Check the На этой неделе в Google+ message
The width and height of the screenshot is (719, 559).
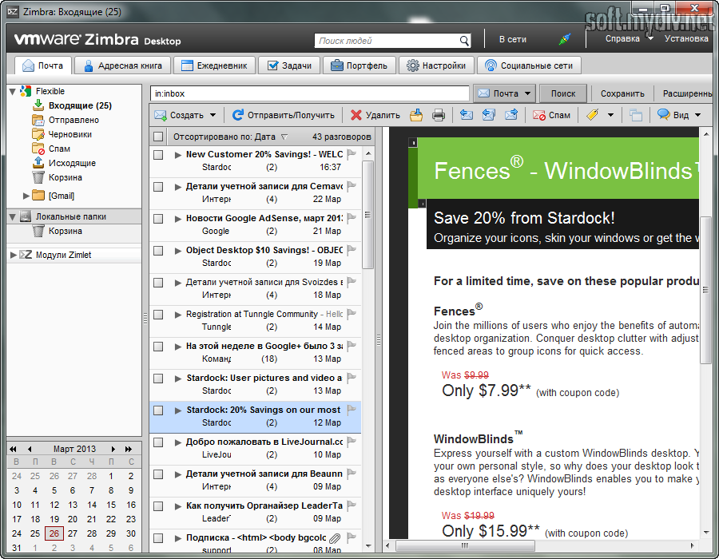tap(158, 347)
